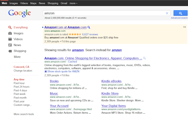Select Web in the top navigation bar
This screenshot has height=116, width=188.
pyautogui.click(x=4, y=3)
